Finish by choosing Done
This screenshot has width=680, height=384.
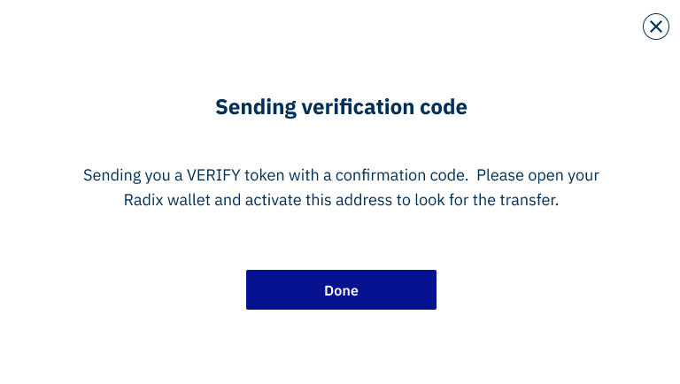pyautogui.click(x=341, y=289)
